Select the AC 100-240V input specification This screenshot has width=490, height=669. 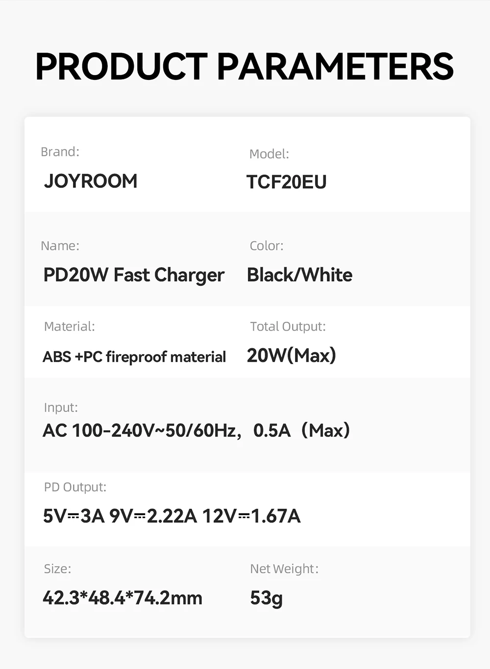(142, 430)
